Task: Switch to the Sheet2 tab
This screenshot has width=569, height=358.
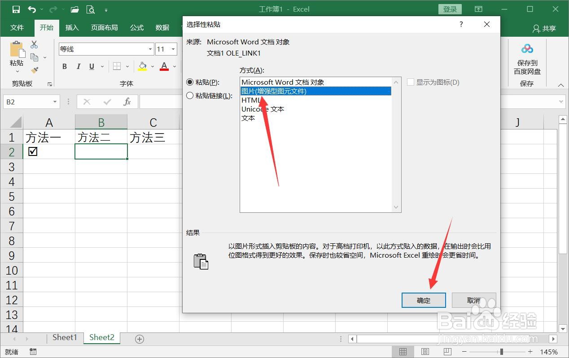Action: click(102, 338)
